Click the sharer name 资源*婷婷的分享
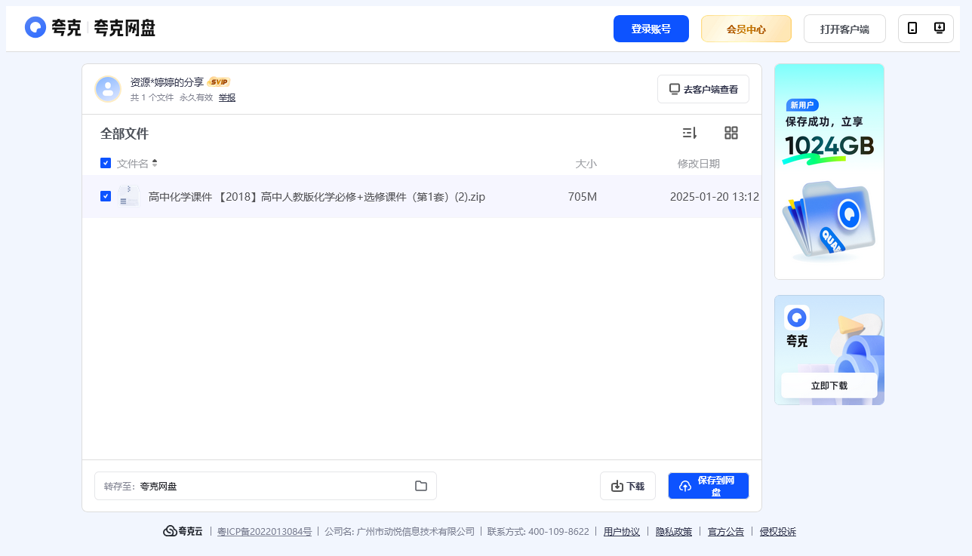Viewport: 972px width, 556px height. click(167, 81)
